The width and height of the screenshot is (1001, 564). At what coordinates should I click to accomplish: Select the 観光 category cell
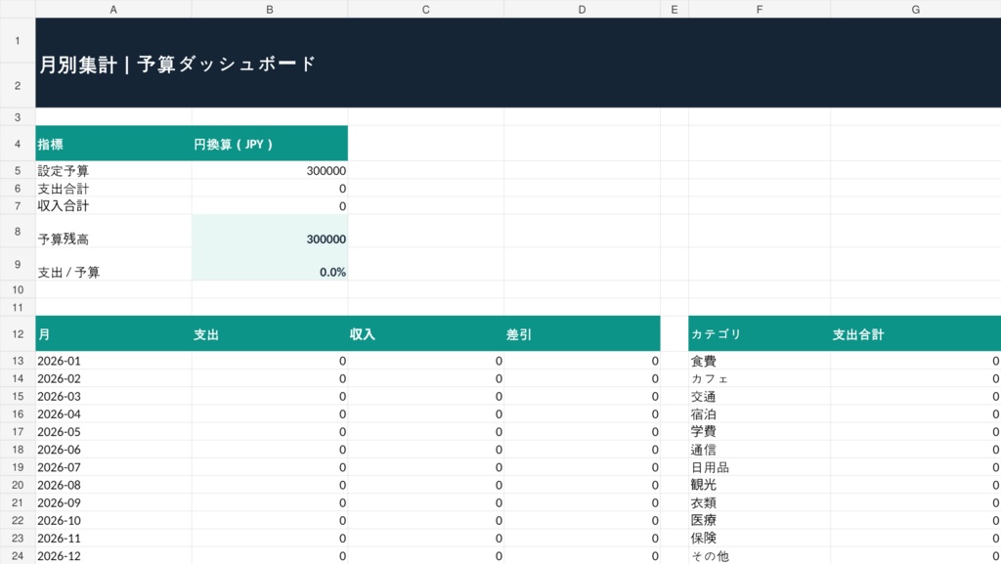tap(759, 485)
